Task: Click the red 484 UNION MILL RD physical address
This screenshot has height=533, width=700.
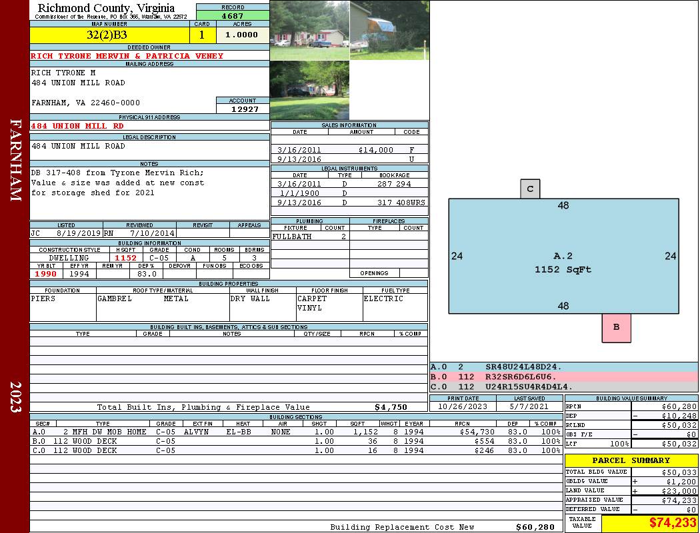Action: 77,125
